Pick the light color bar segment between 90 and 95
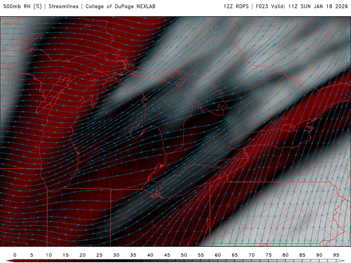 327,261
